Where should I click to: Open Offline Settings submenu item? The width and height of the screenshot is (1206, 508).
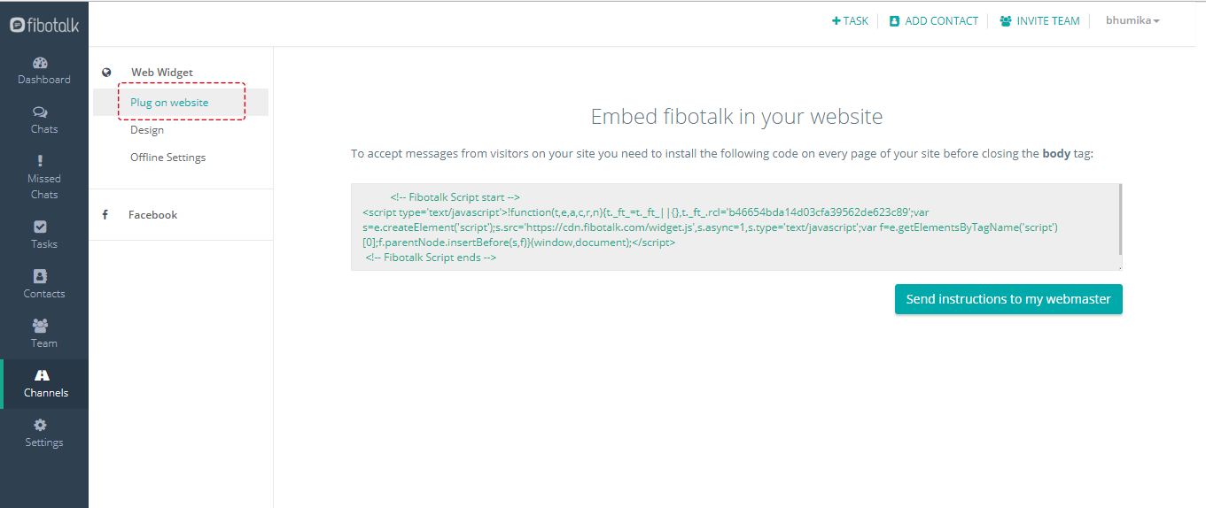tap(167, 158)
